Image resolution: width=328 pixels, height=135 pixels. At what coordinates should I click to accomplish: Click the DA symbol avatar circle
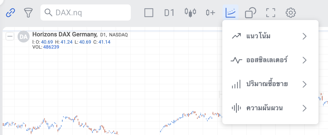(x=23, y=37)
